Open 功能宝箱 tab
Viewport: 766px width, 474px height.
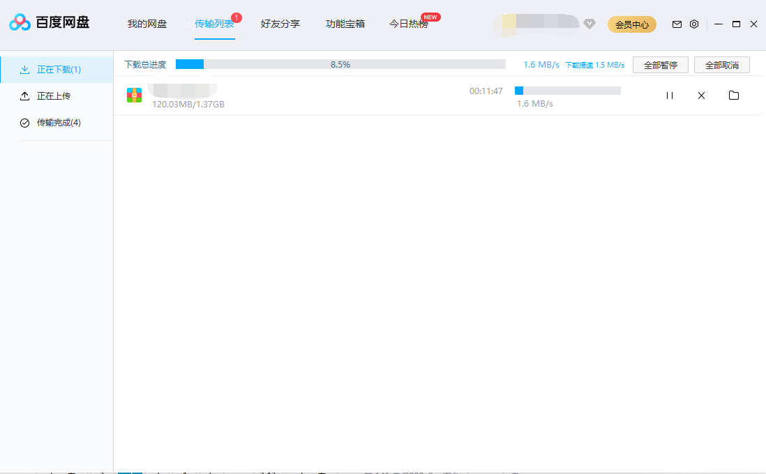pyautogui.click(x=345, y=24)
